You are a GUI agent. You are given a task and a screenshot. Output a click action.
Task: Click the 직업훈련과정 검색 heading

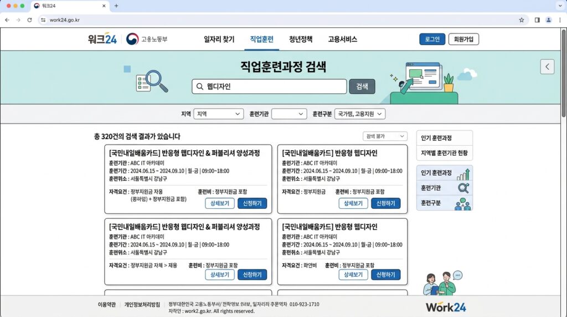[283, 67]
